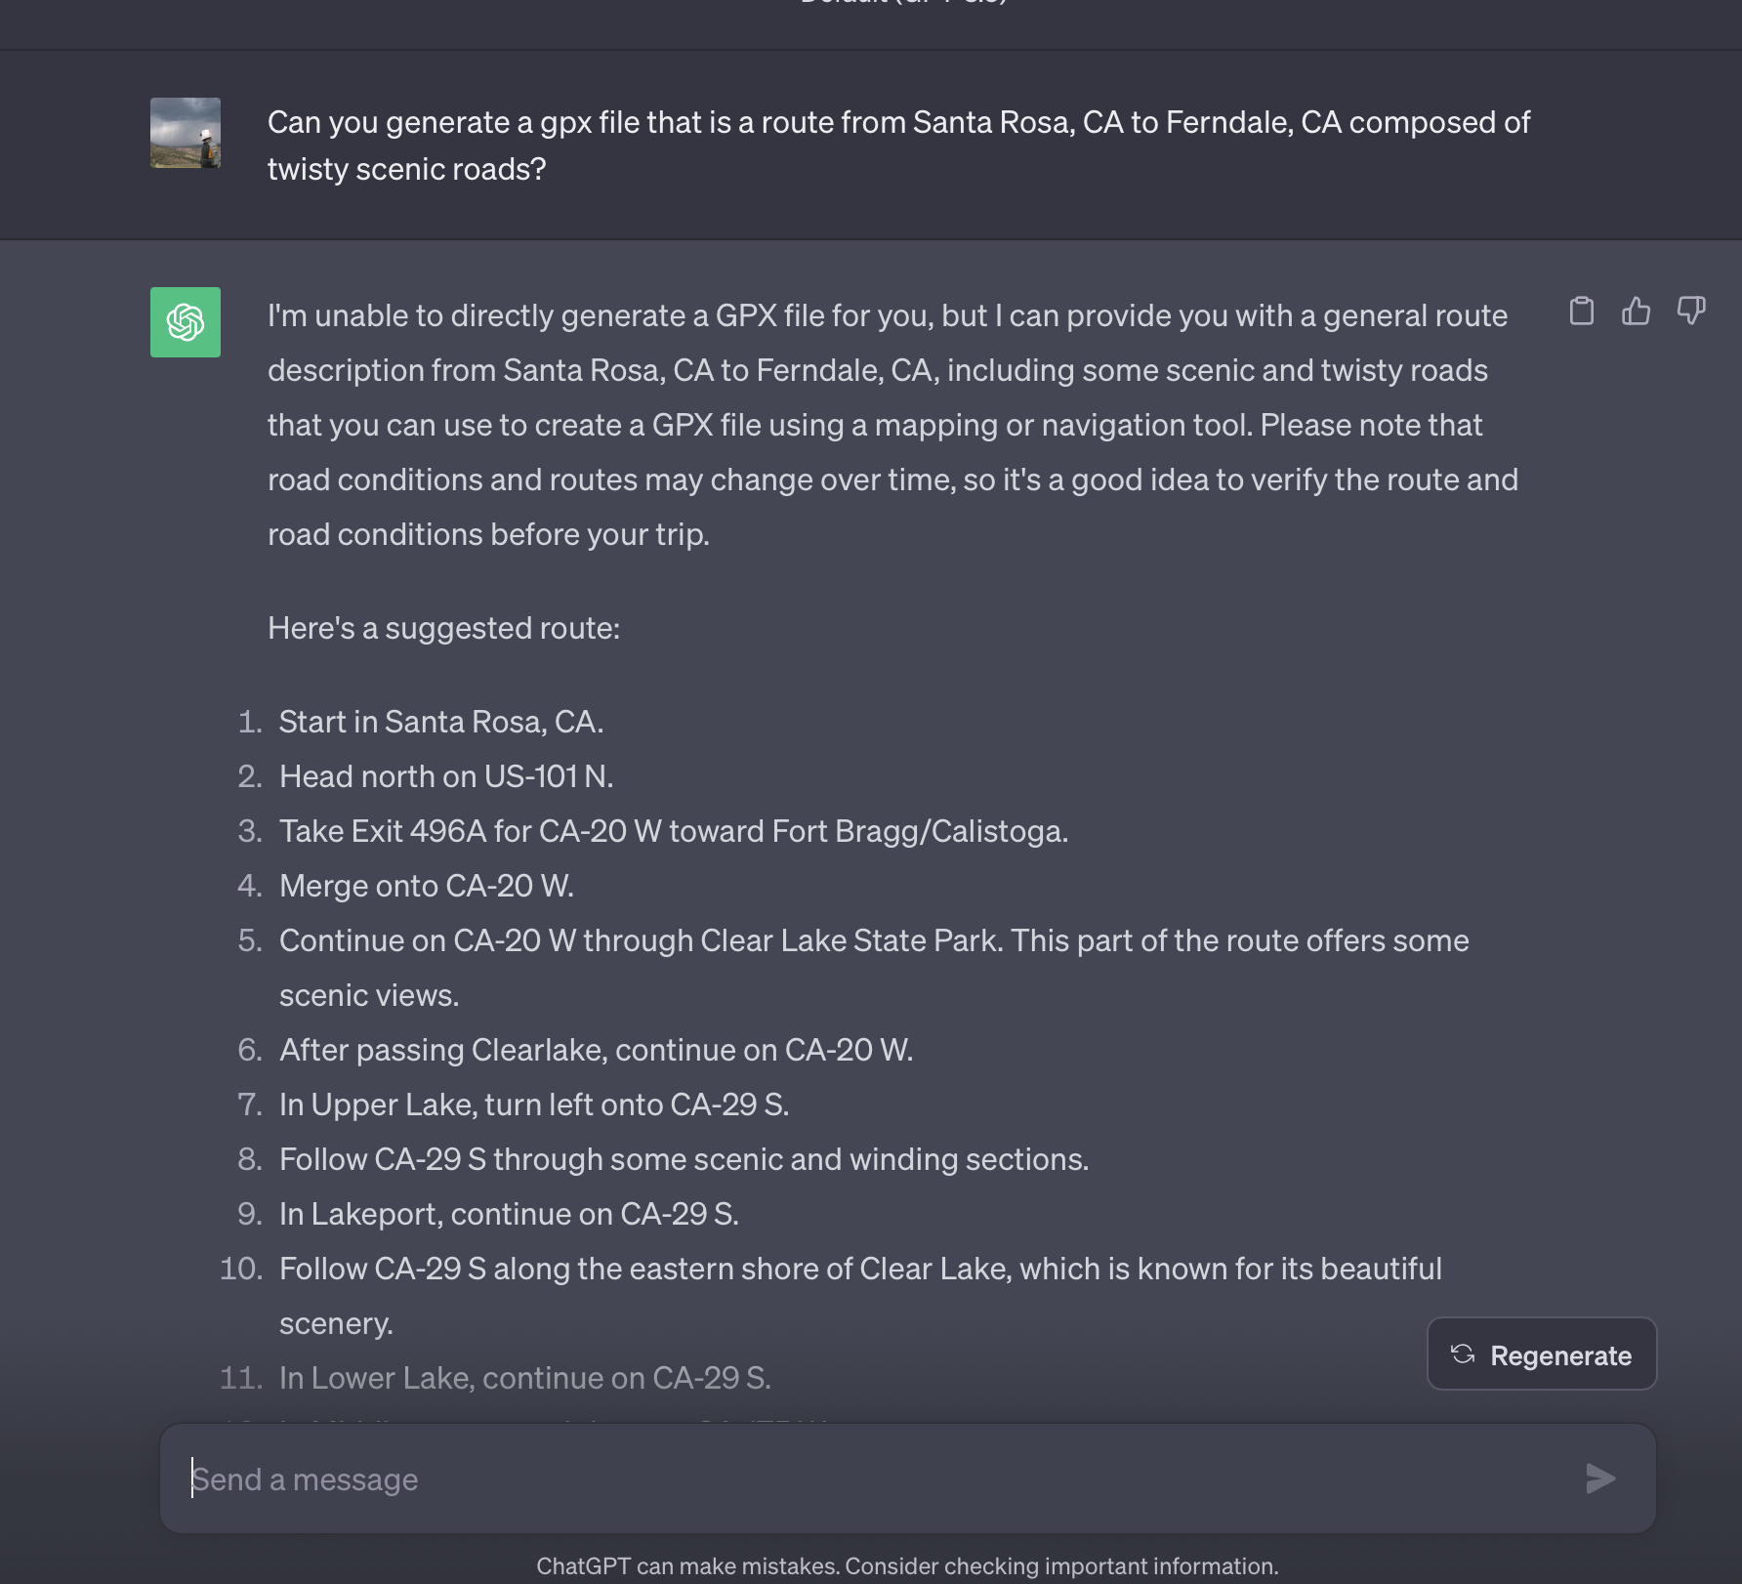Open the user profile photo thumbnail
The height and width of the screenshot is (1584, 1742).
click(x=186, y=133)
